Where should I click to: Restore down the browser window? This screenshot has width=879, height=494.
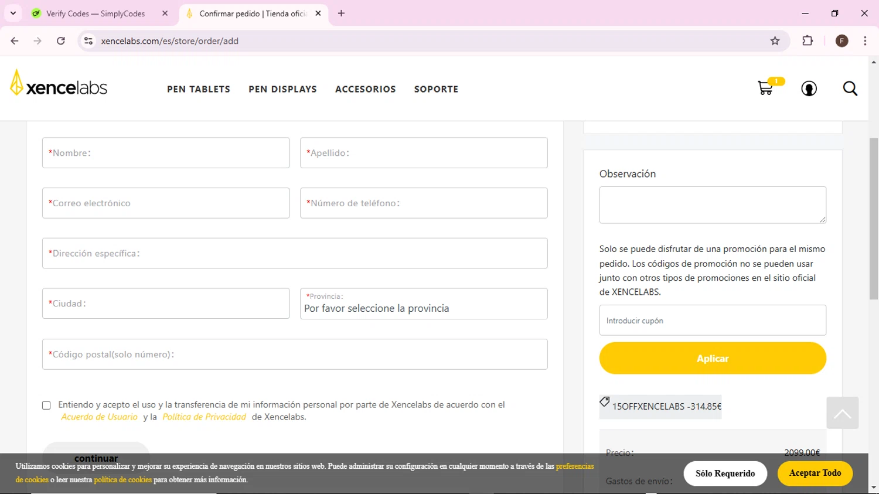click(835, 13)
